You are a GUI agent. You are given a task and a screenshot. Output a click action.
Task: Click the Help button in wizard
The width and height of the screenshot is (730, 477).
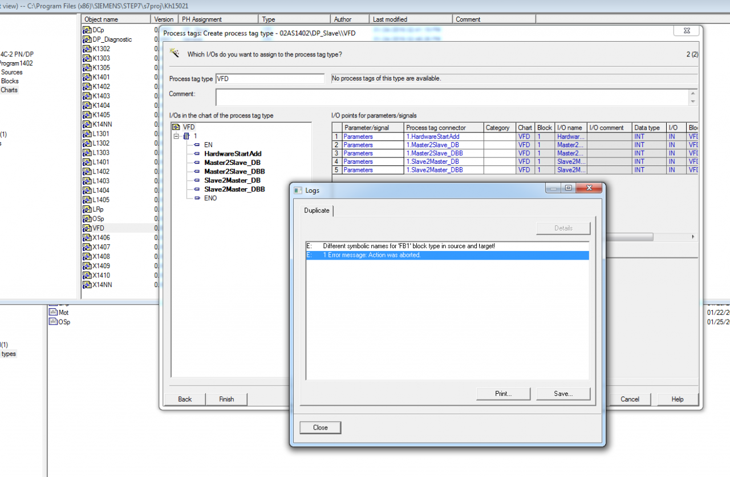click(678, 399)
